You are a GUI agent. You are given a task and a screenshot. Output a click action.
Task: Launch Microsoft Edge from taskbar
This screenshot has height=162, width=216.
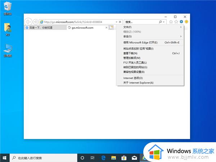(x=103, y=158)
